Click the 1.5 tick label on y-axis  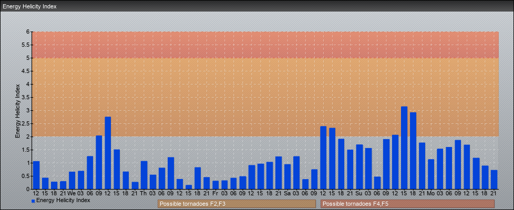coord(26,150)
